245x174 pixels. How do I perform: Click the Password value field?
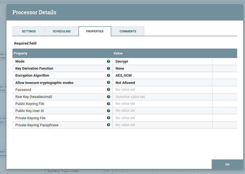pyautogui.click(x=162, y=90)
